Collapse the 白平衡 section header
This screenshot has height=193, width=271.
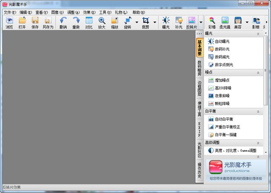258,111
